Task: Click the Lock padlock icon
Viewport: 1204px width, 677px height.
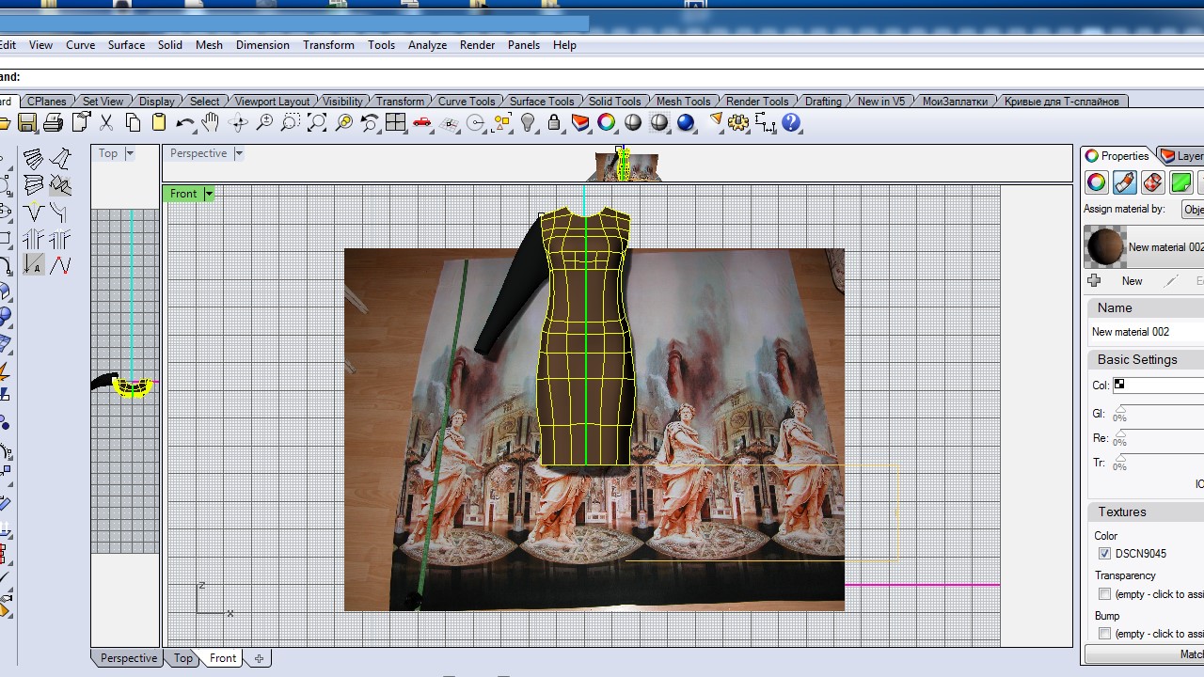Action: pyautogui.click(x=554, y=123)
